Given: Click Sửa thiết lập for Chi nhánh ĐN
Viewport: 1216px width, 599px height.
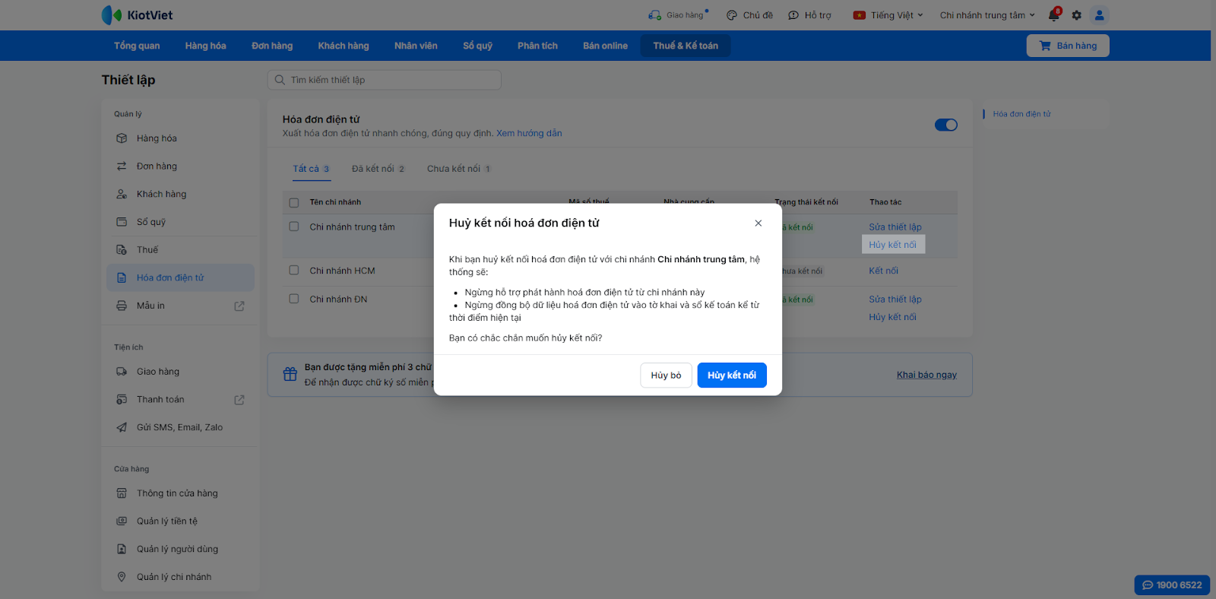Looking at the screenshot, I should [x=895, y=299].
